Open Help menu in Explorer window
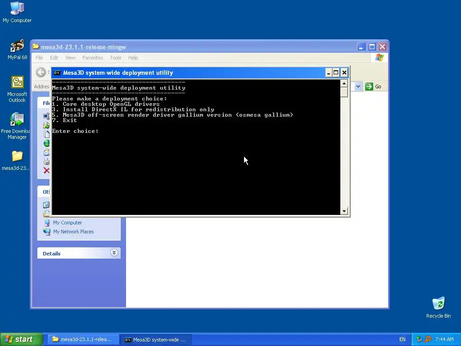The height and width of the screenshot is (346, 461). click(133, 58)
